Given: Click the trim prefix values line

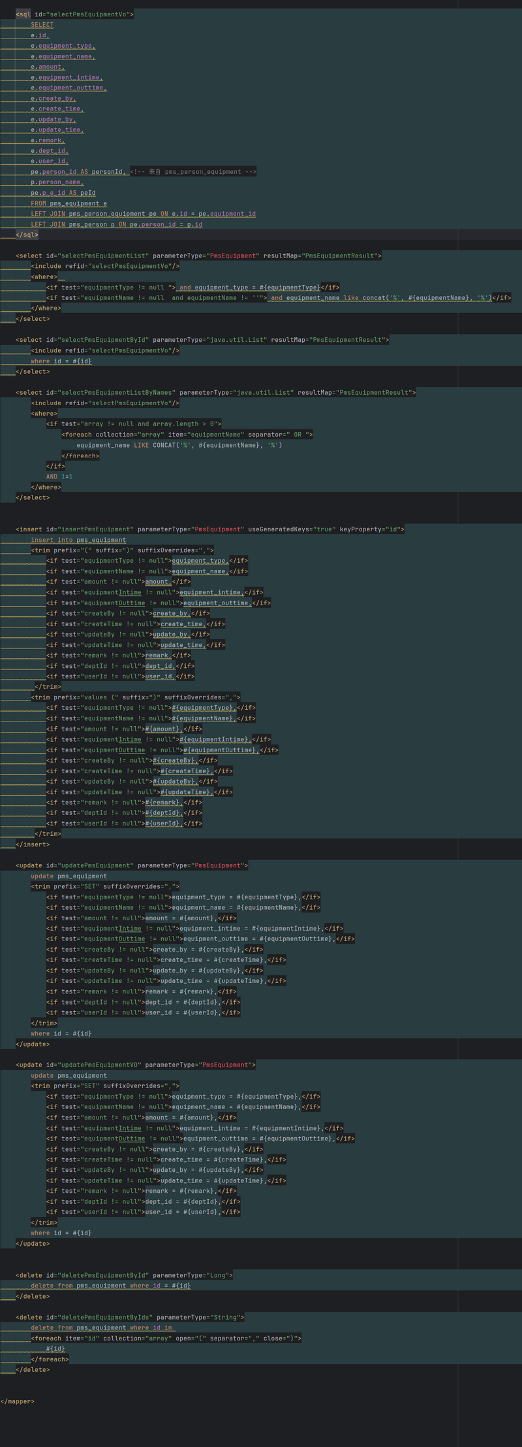Looking at the screenshot, I should coord(136,697).
